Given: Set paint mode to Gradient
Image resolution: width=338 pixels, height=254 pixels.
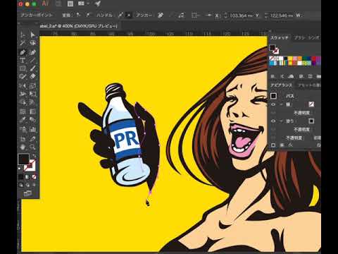Looking at the screenshot, I should point(27,176).
